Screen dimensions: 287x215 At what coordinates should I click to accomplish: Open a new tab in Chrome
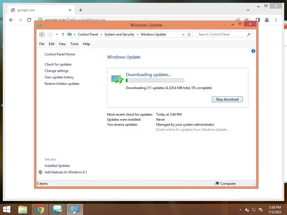[x=80, y=10]
